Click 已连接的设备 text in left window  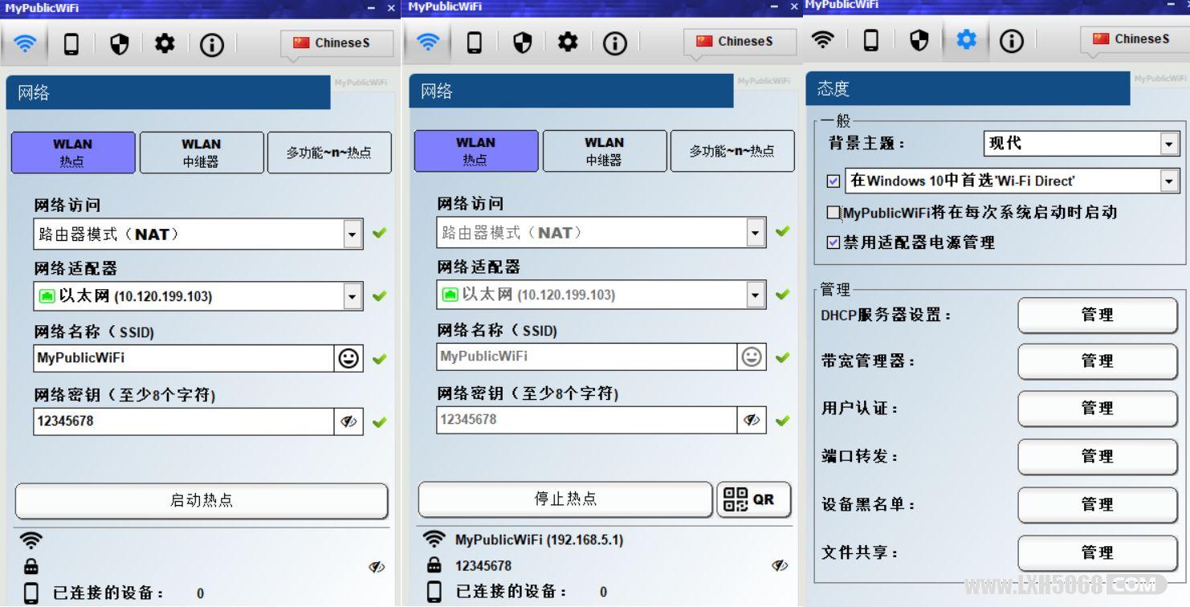point(108,594)
